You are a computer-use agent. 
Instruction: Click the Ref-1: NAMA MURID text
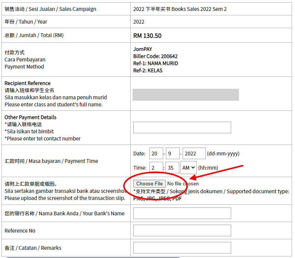pyautogui.click(x=155, y=63)
